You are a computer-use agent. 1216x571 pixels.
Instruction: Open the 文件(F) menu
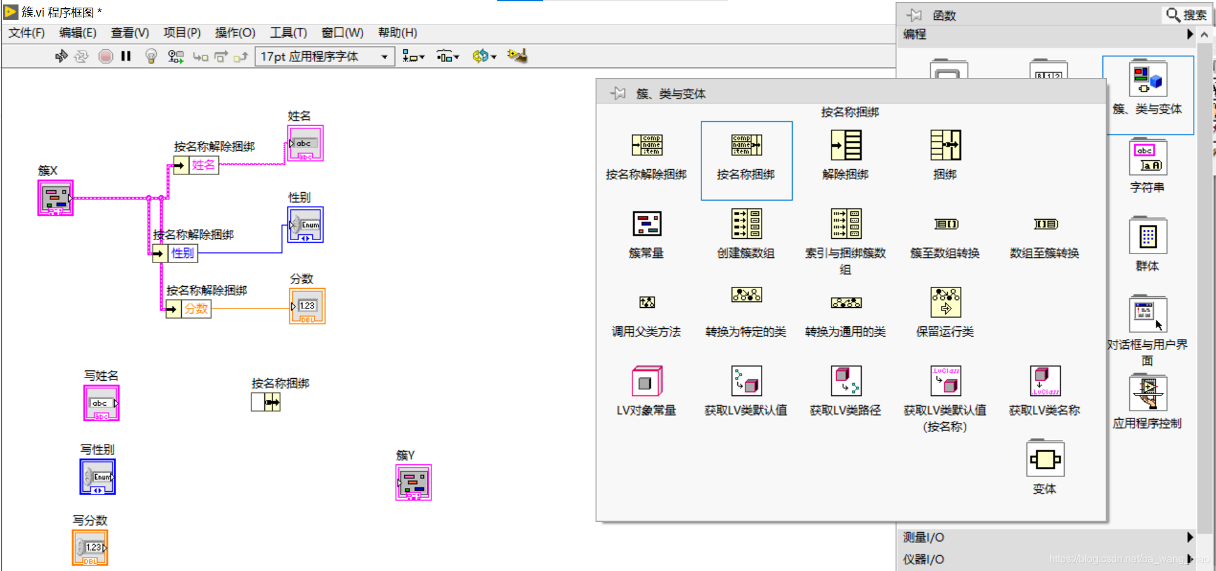coord(26,33)
